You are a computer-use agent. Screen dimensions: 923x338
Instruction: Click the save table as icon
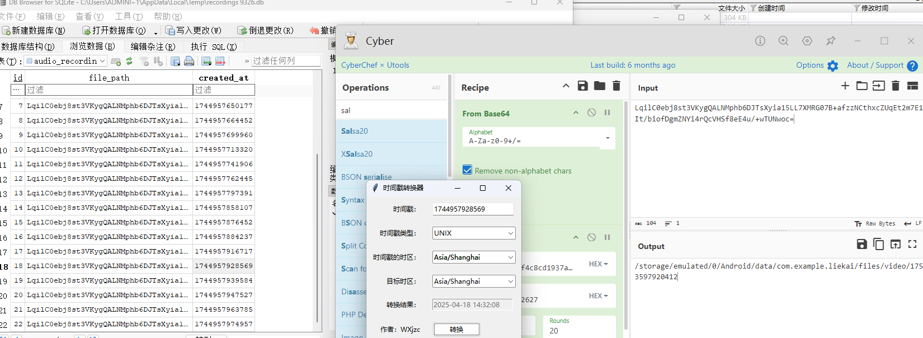point(176,61)
